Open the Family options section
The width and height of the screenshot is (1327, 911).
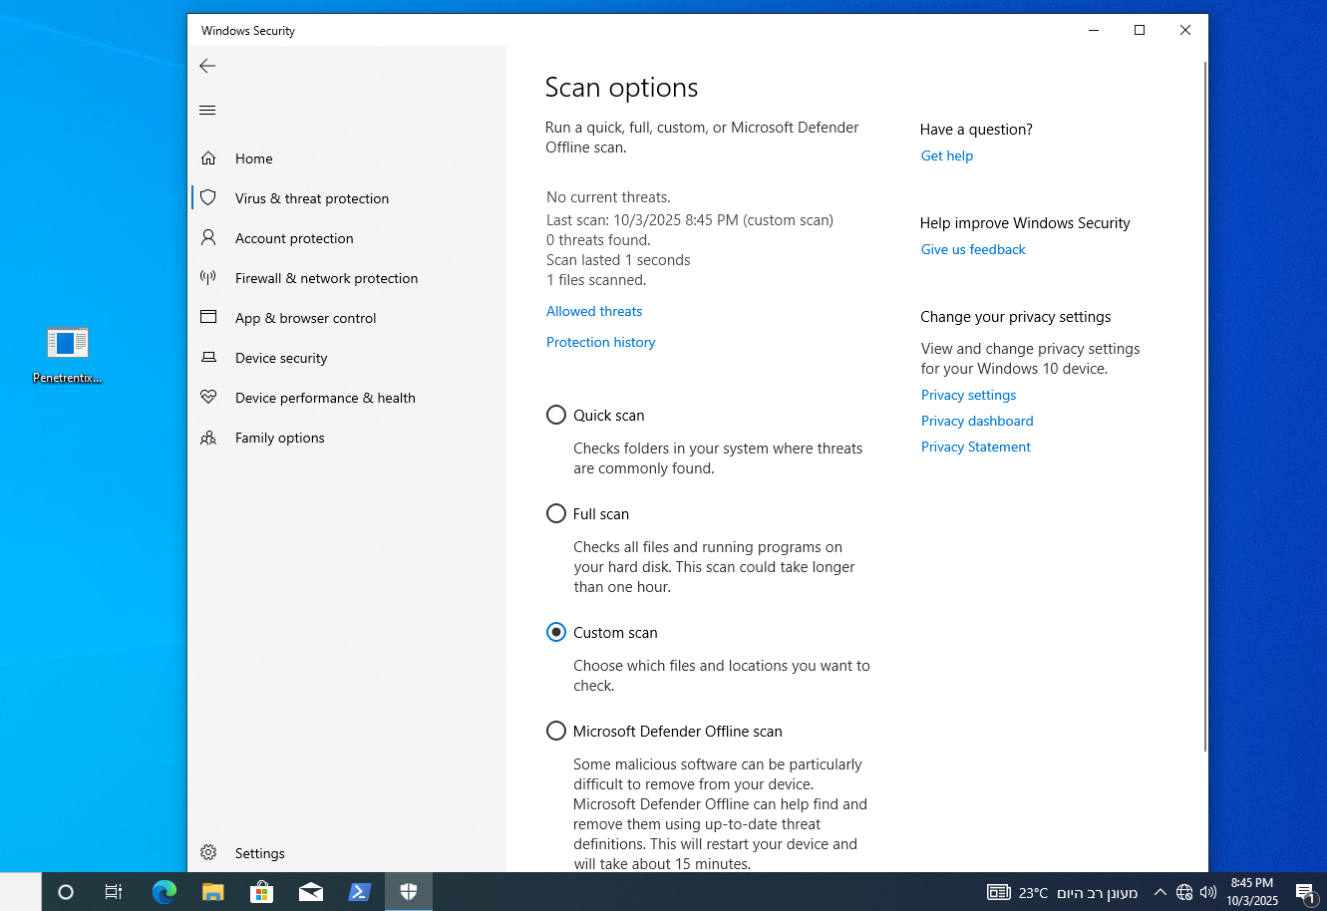pyautogui.click(x=279, y=438)
